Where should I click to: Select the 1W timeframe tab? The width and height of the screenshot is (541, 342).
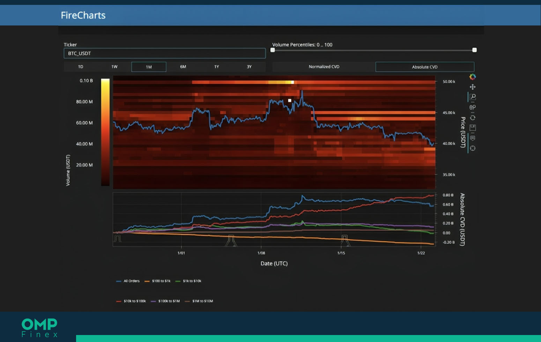[114, 67]
